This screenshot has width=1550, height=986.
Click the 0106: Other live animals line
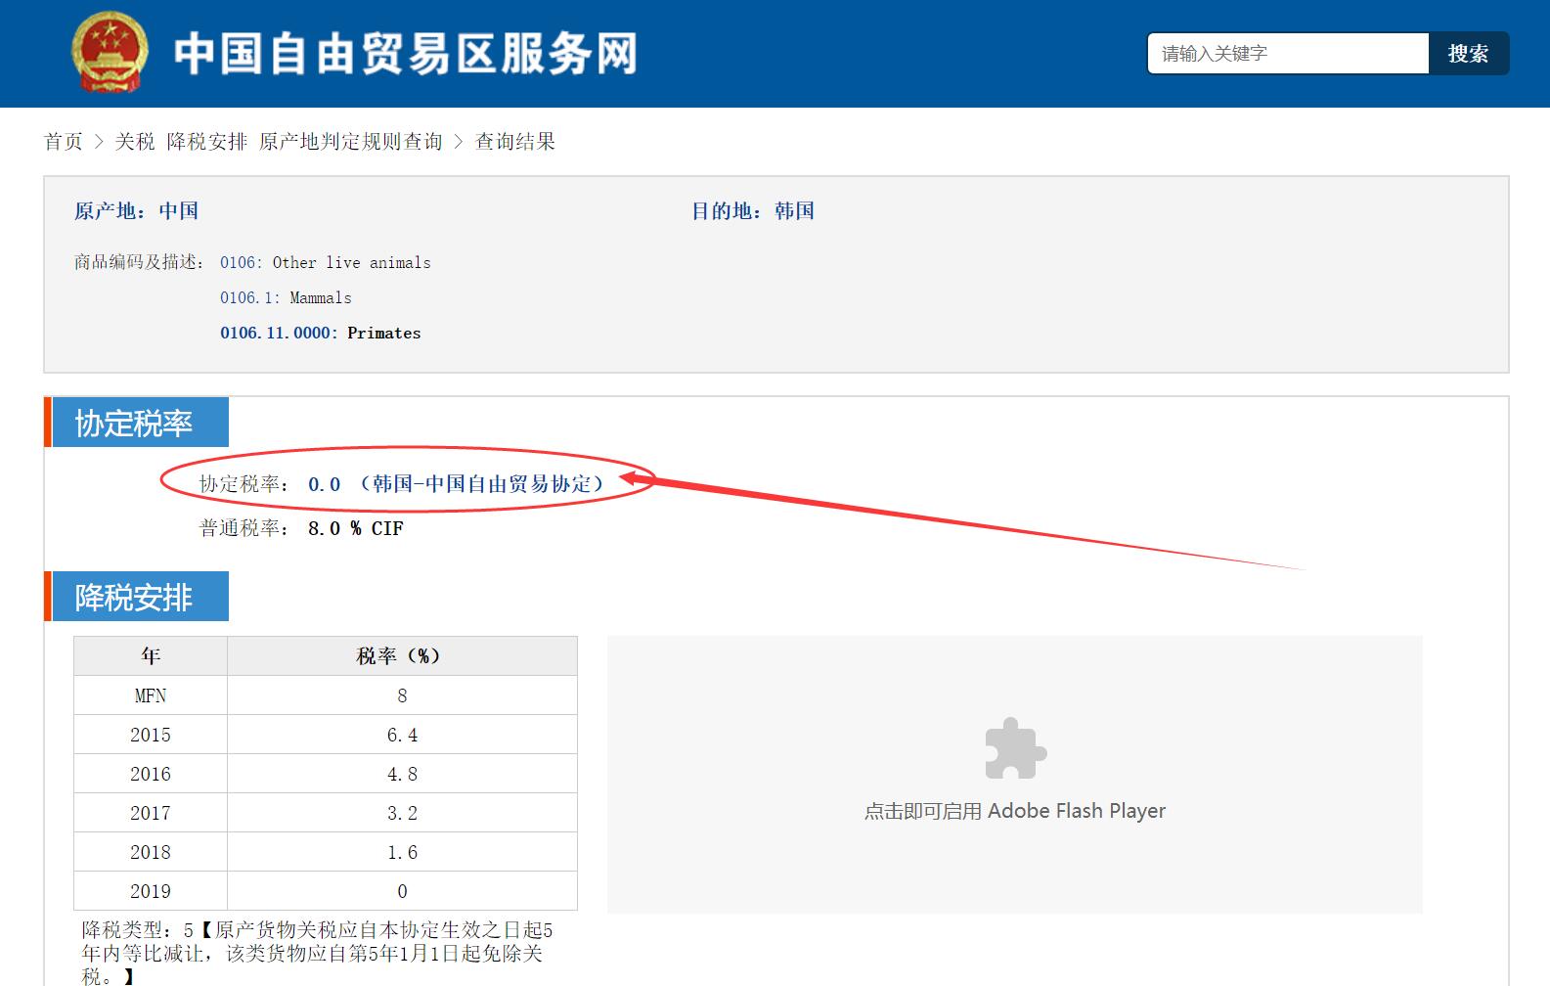tap(326, 262)
